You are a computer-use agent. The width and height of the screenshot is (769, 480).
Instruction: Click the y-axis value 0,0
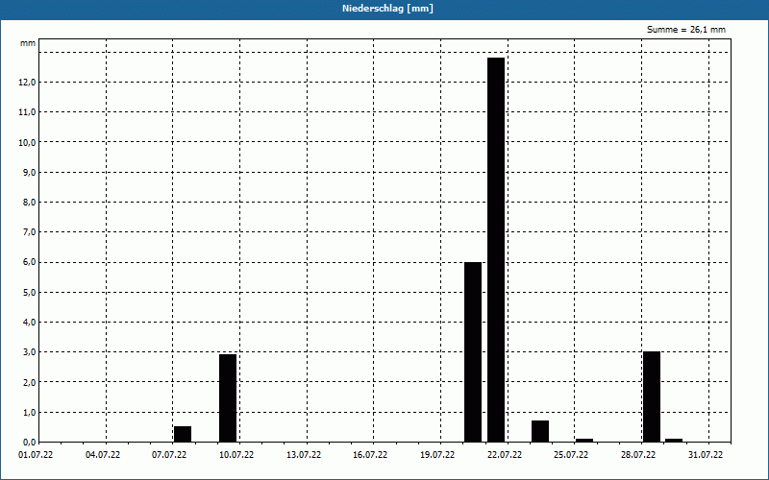[x=29, y=443]
